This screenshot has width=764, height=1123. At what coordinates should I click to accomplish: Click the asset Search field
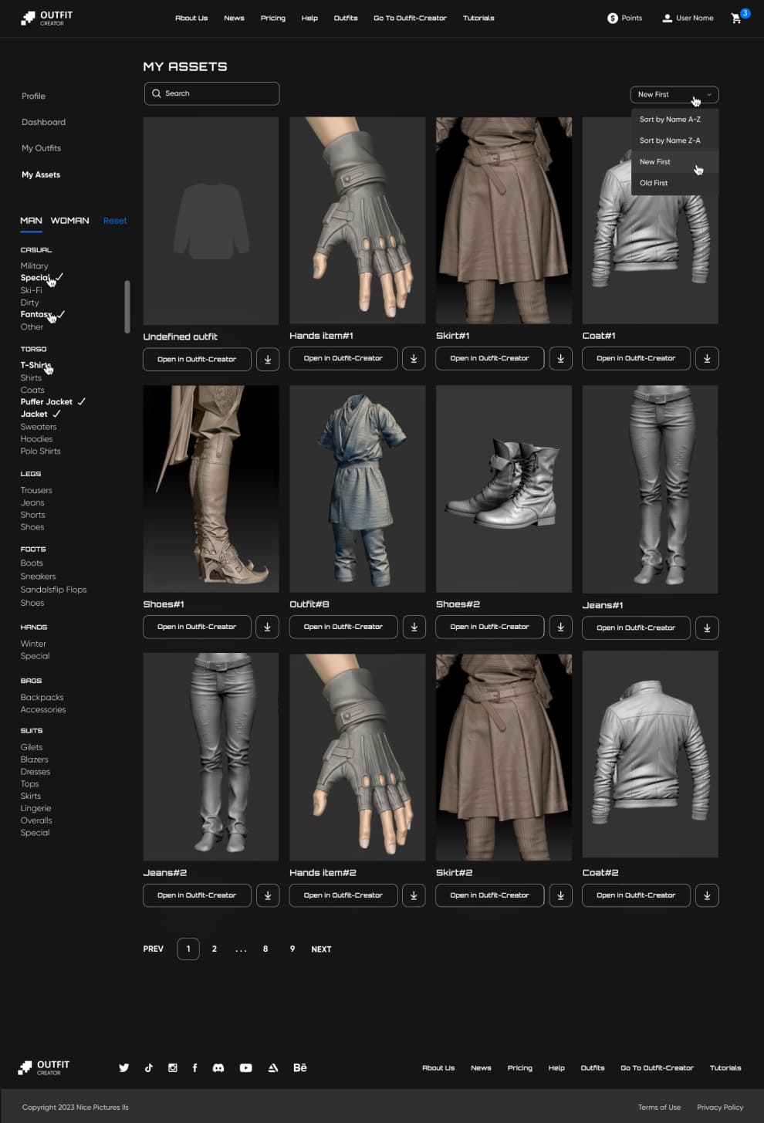coord(211,93)
